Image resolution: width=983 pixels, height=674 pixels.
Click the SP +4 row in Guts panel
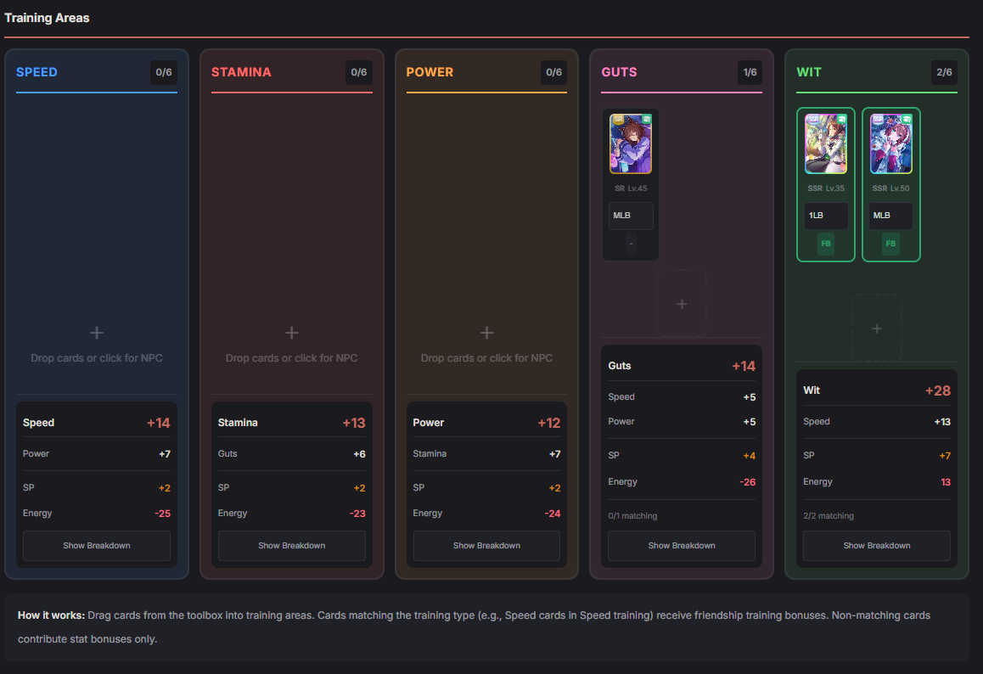point(682,455)
